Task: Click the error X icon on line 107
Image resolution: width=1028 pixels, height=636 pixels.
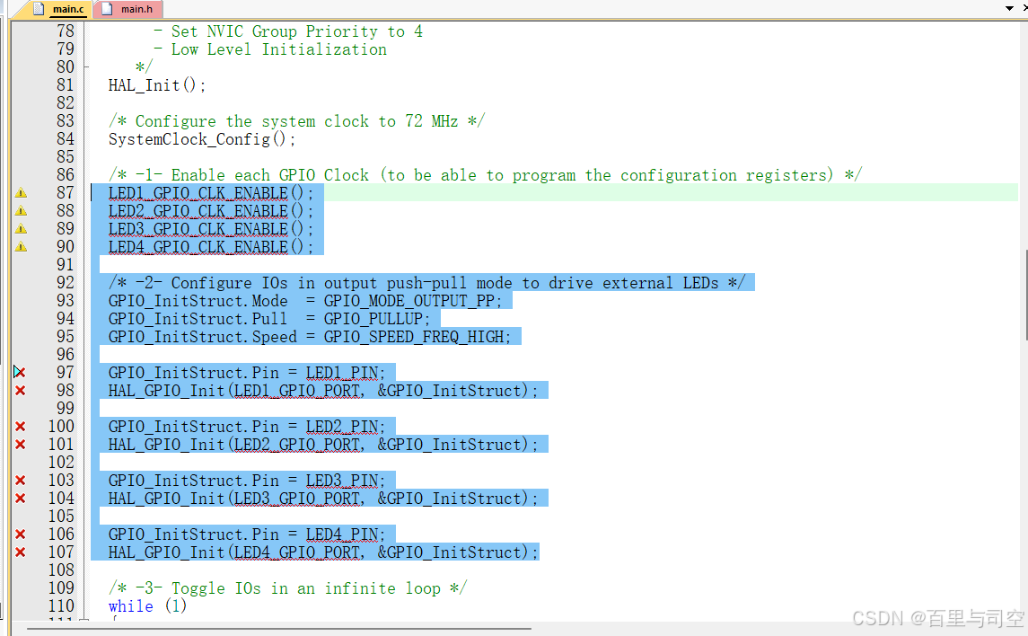Action: 21,552
